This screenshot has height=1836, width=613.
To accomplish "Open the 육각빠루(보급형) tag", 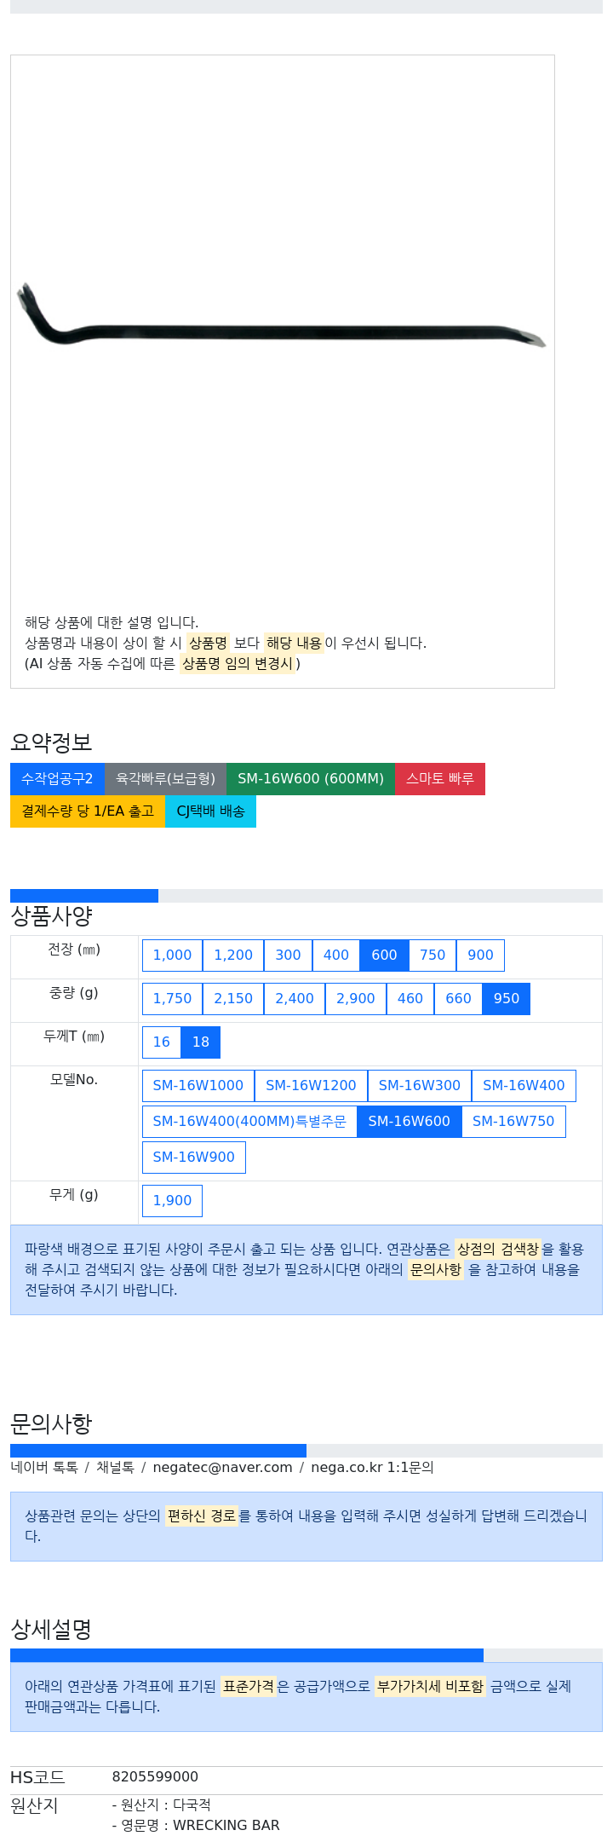I will coord(165,779).
